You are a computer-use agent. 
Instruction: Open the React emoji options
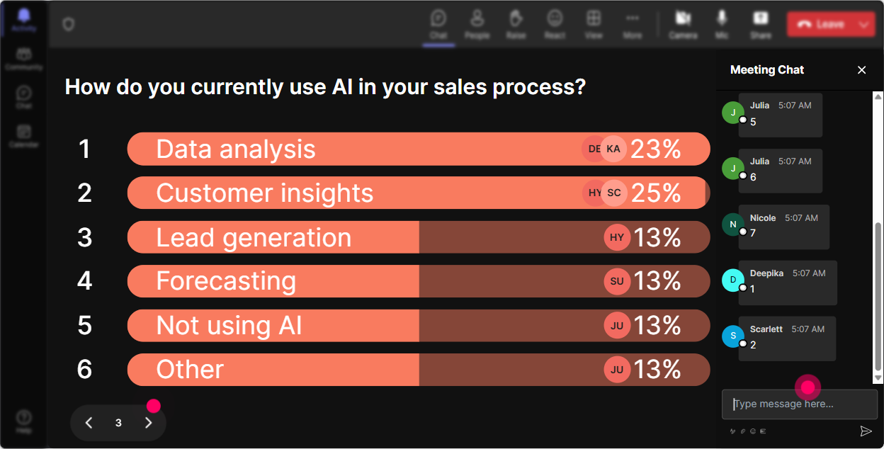pyautogui.click(x=555, y=24)
